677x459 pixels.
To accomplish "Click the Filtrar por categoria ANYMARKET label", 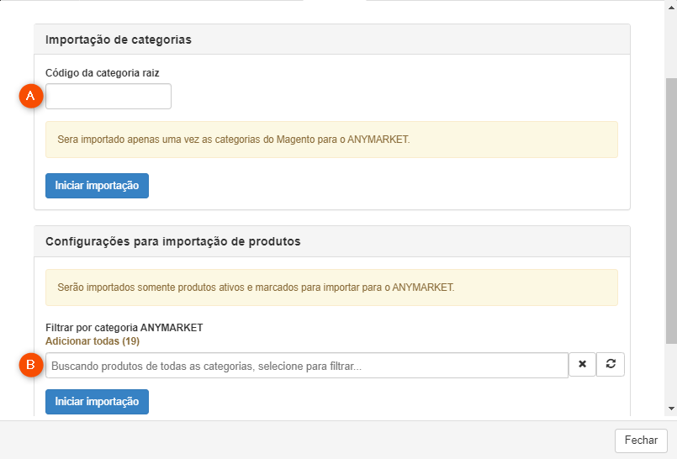I will click(124, 328).
